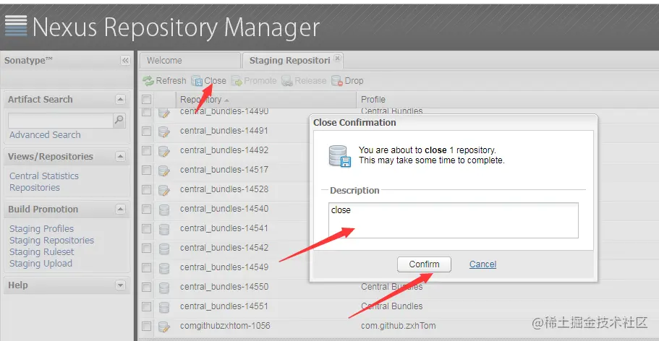Collapse the Views/Repositories panel
Screen dimensions: 659x341
(120, 157)
